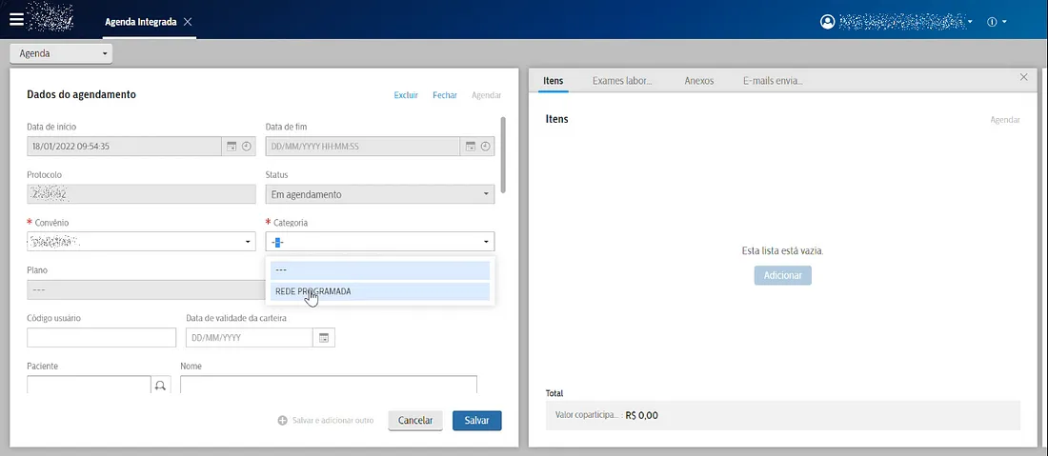Open the Status dropdown
The height and width of the screenshot is (456, 1048).
tap(379, 194)
